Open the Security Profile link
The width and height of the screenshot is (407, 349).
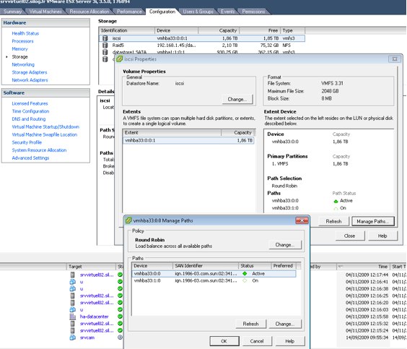pos(27,142)
